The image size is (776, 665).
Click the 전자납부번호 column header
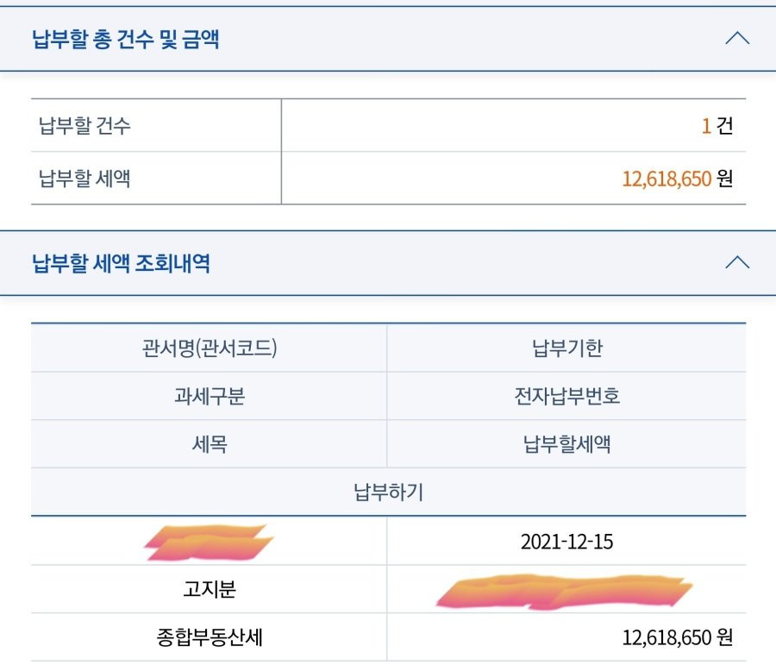[x=566, y=397]
